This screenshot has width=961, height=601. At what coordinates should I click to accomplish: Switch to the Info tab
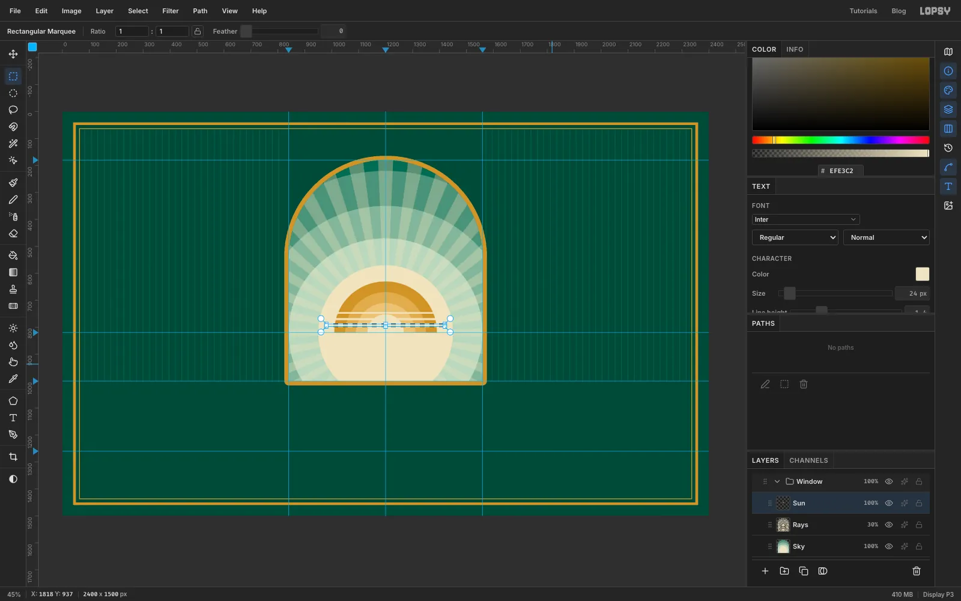[x=795, y=49]
